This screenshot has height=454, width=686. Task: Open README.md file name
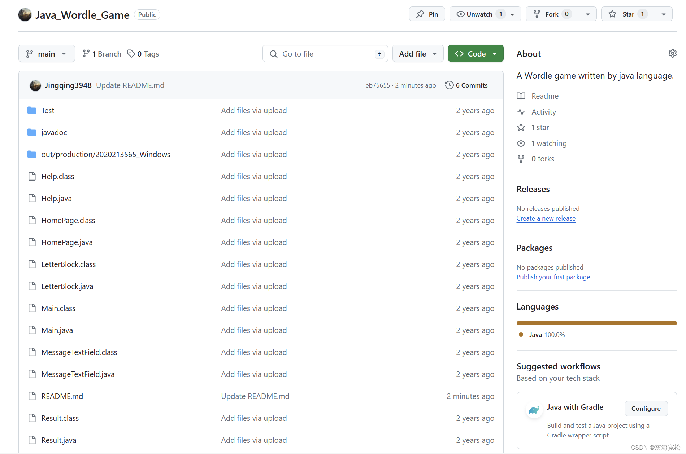point(62,396)
